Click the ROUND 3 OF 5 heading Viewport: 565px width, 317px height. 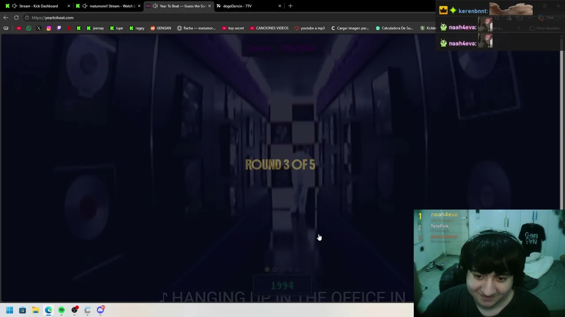tap(280, 165)
